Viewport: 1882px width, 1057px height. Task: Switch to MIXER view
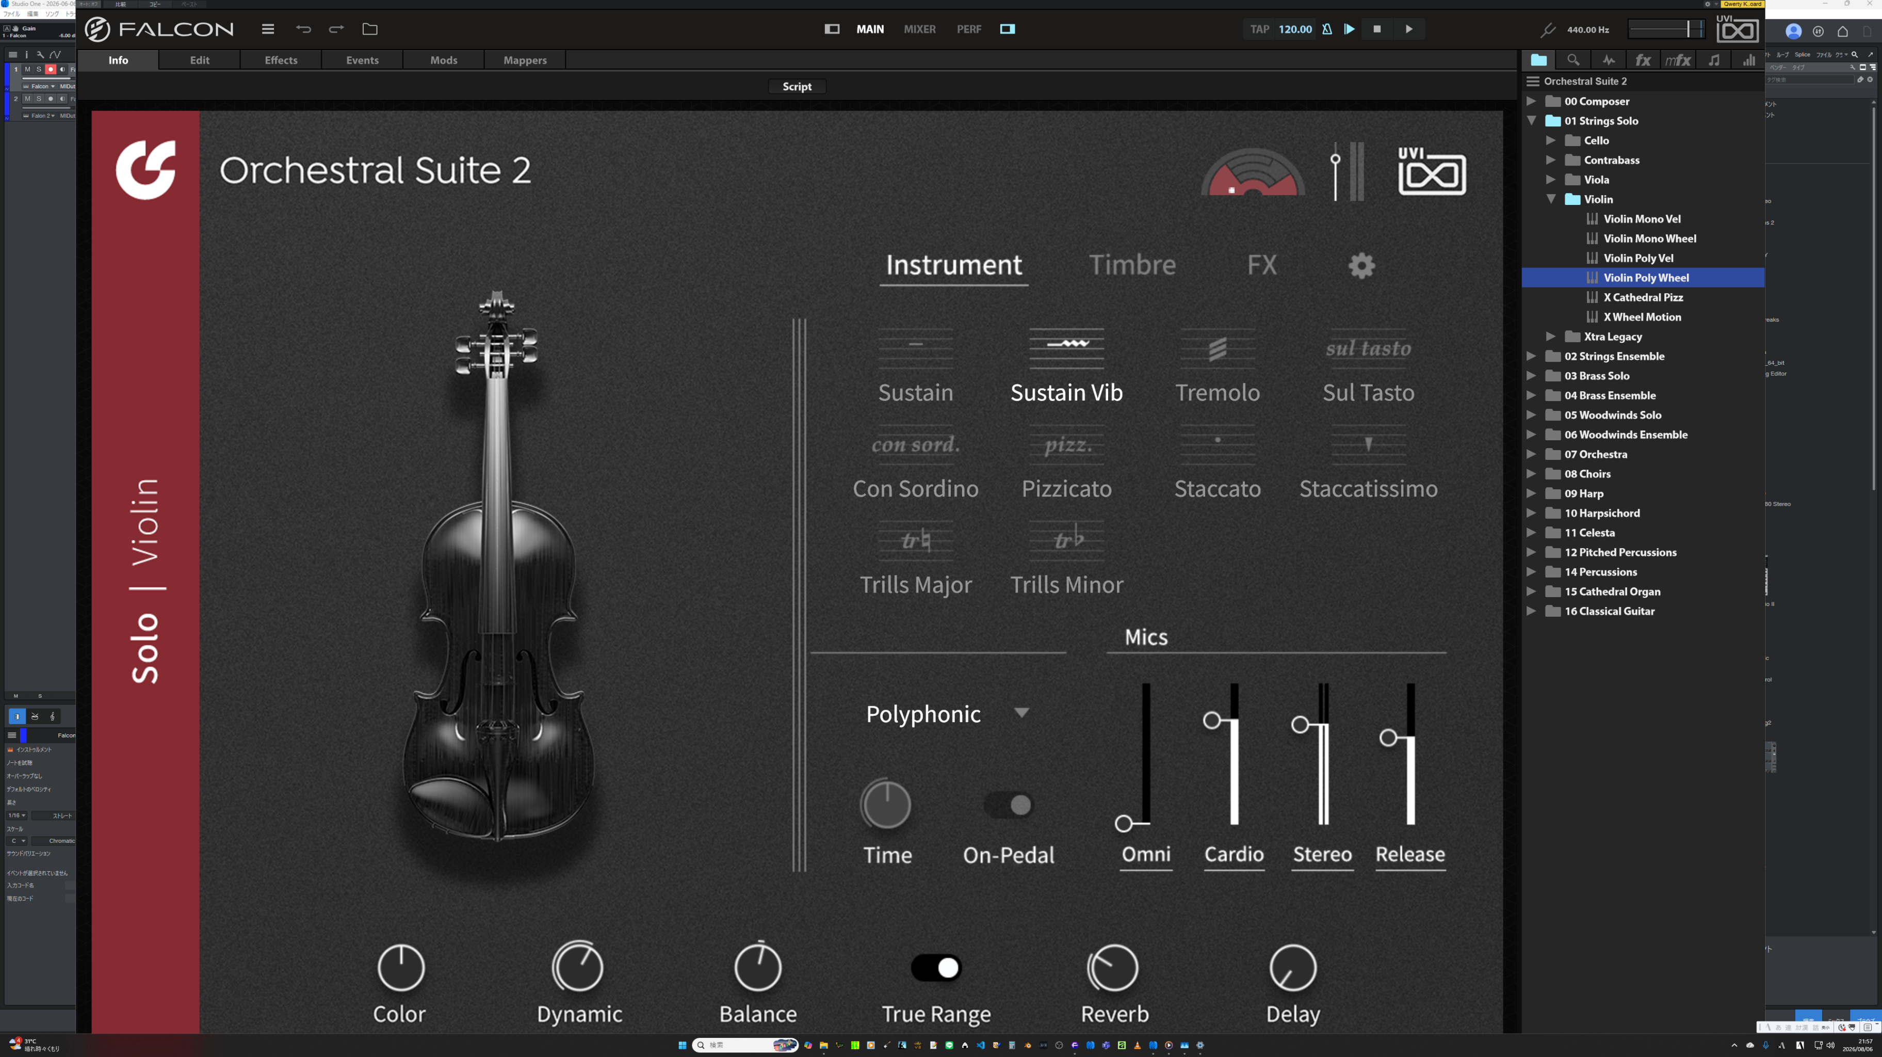click(x=919, y=29)
